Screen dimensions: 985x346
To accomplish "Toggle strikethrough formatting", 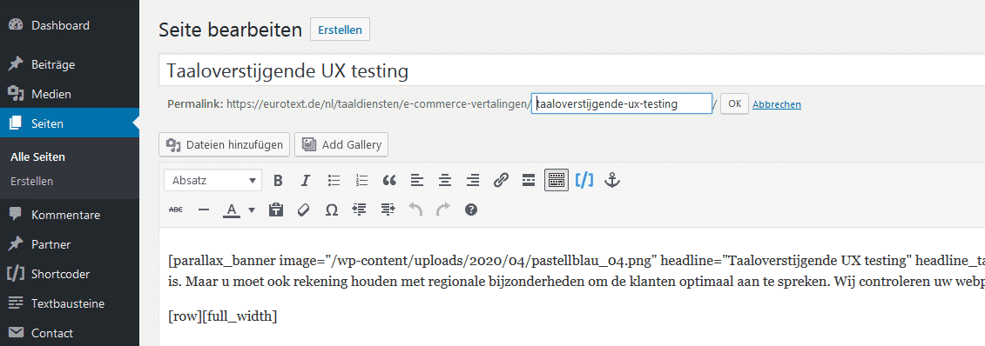I will [x=176, y=210].
